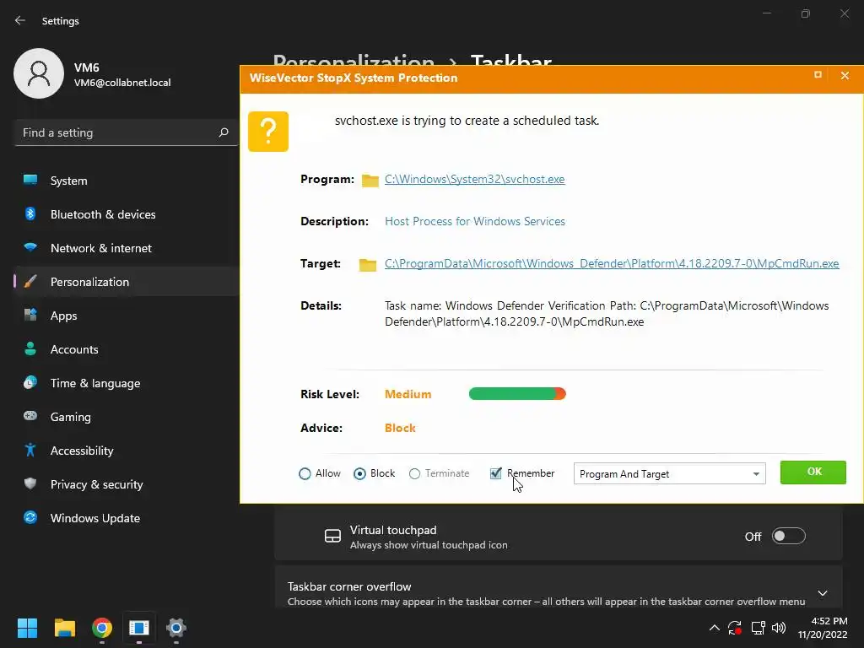The height and width of the screenshot is (648, 864).
Task: Click the risk level progress bar
Action: [x=517, y=393]
